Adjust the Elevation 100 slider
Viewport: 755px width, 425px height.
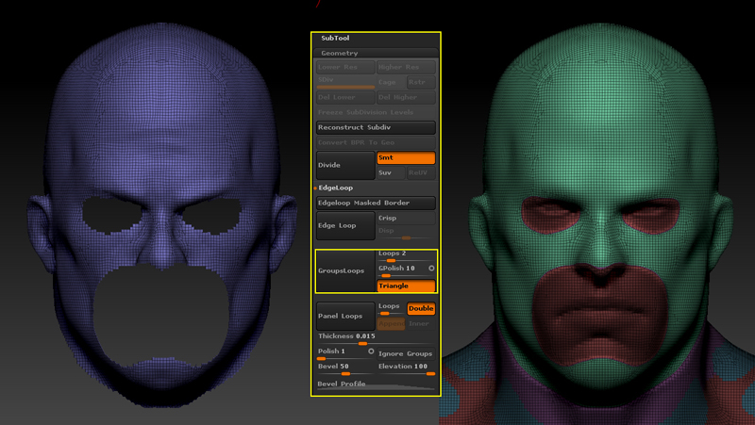pyautogui.click(x=407, y=368)
